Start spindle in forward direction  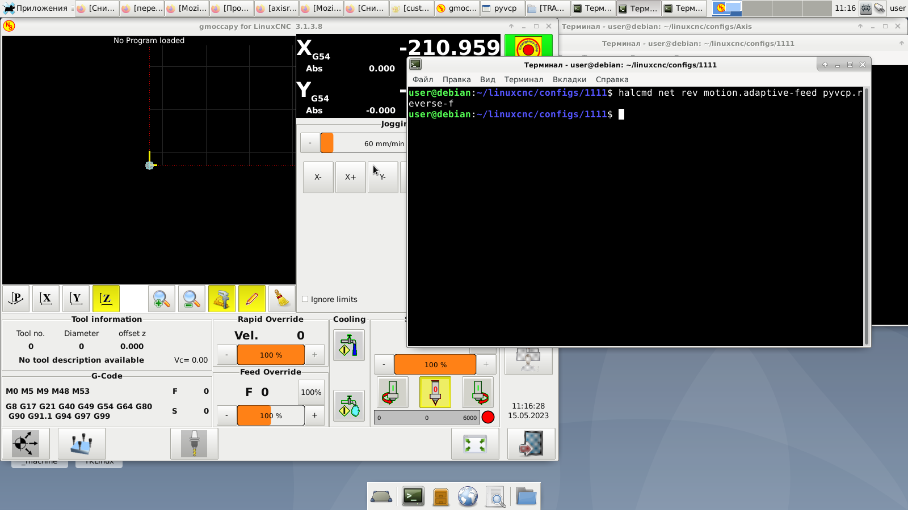(478, 392)
